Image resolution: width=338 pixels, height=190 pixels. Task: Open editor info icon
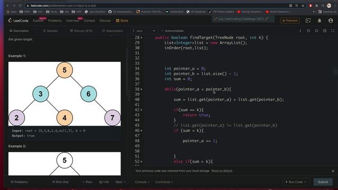[301, 31]
